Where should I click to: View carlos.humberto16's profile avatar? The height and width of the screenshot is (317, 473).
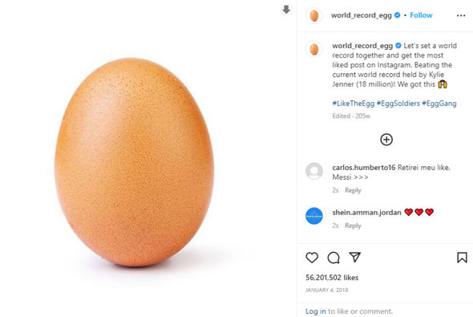(x=314, y=171)
